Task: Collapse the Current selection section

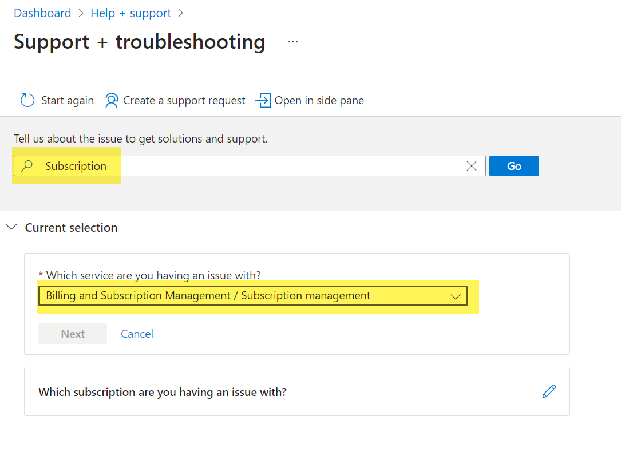Action: pyautogui.click(x=11, y=227)
